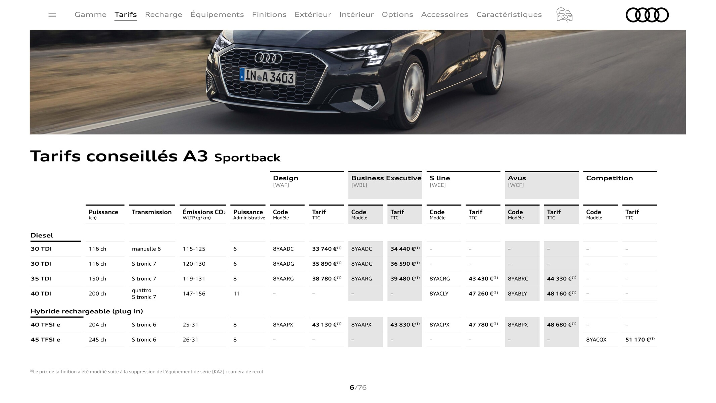Select the 35 TDI row label
The image size is (716, 403).
pyautogui.click(x=41, y=279)
